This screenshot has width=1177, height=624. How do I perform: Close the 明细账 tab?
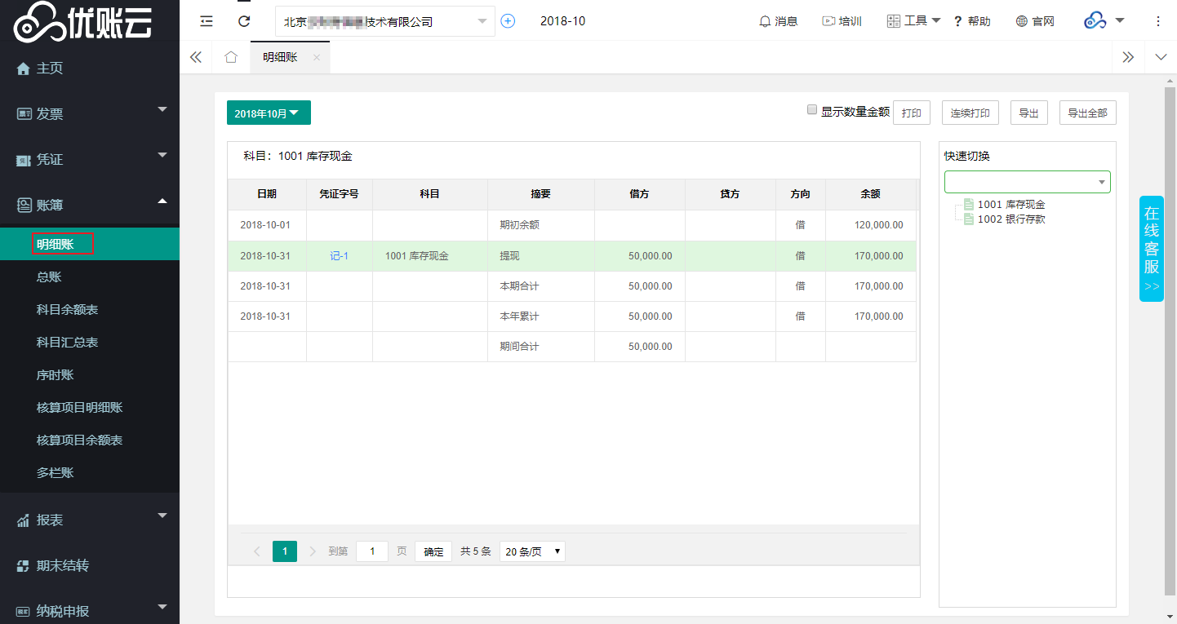point(317,57)
